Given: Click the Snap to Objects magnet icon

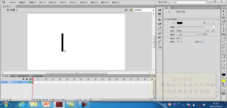Looking at the screenshot, I should pos(224,93).
